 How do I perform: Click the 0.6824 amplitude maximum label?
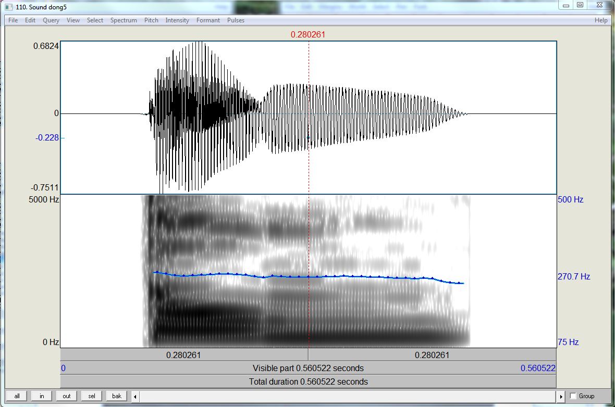pos(46,46)
